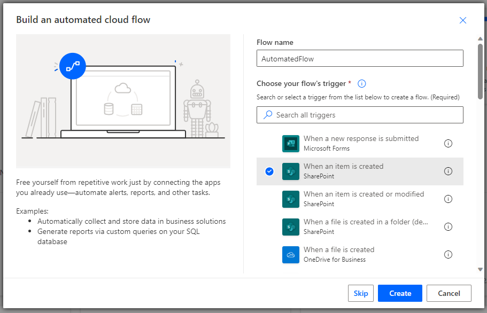This screenshot has width=487, height=313.
Task: Click the 'Search all triggers' field
Action: [359, 115]
